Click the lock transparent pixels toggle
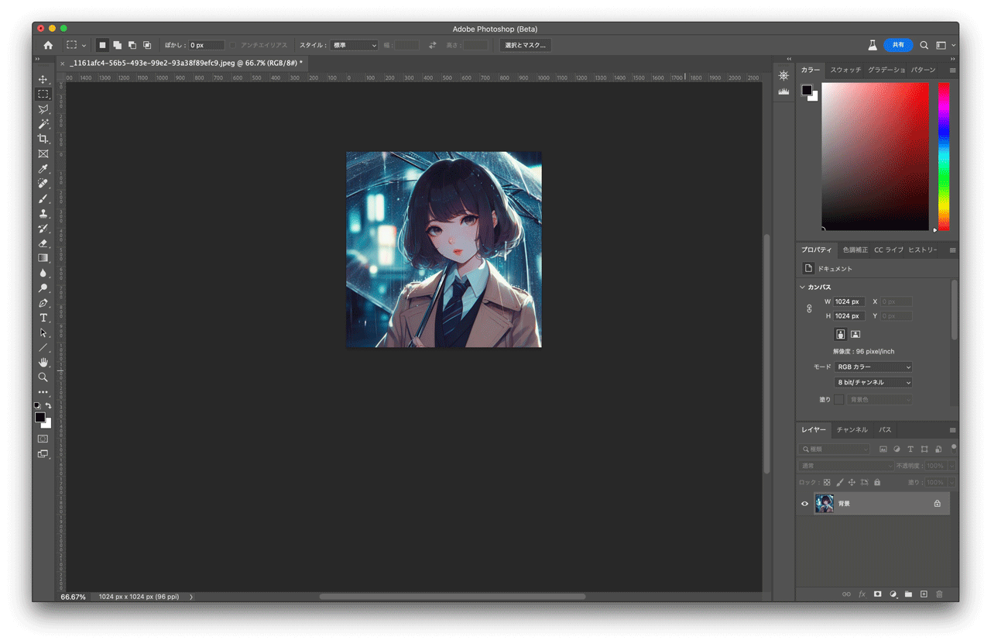The height and width of the screenshot is (644, 991). click(x=826, y=481)
